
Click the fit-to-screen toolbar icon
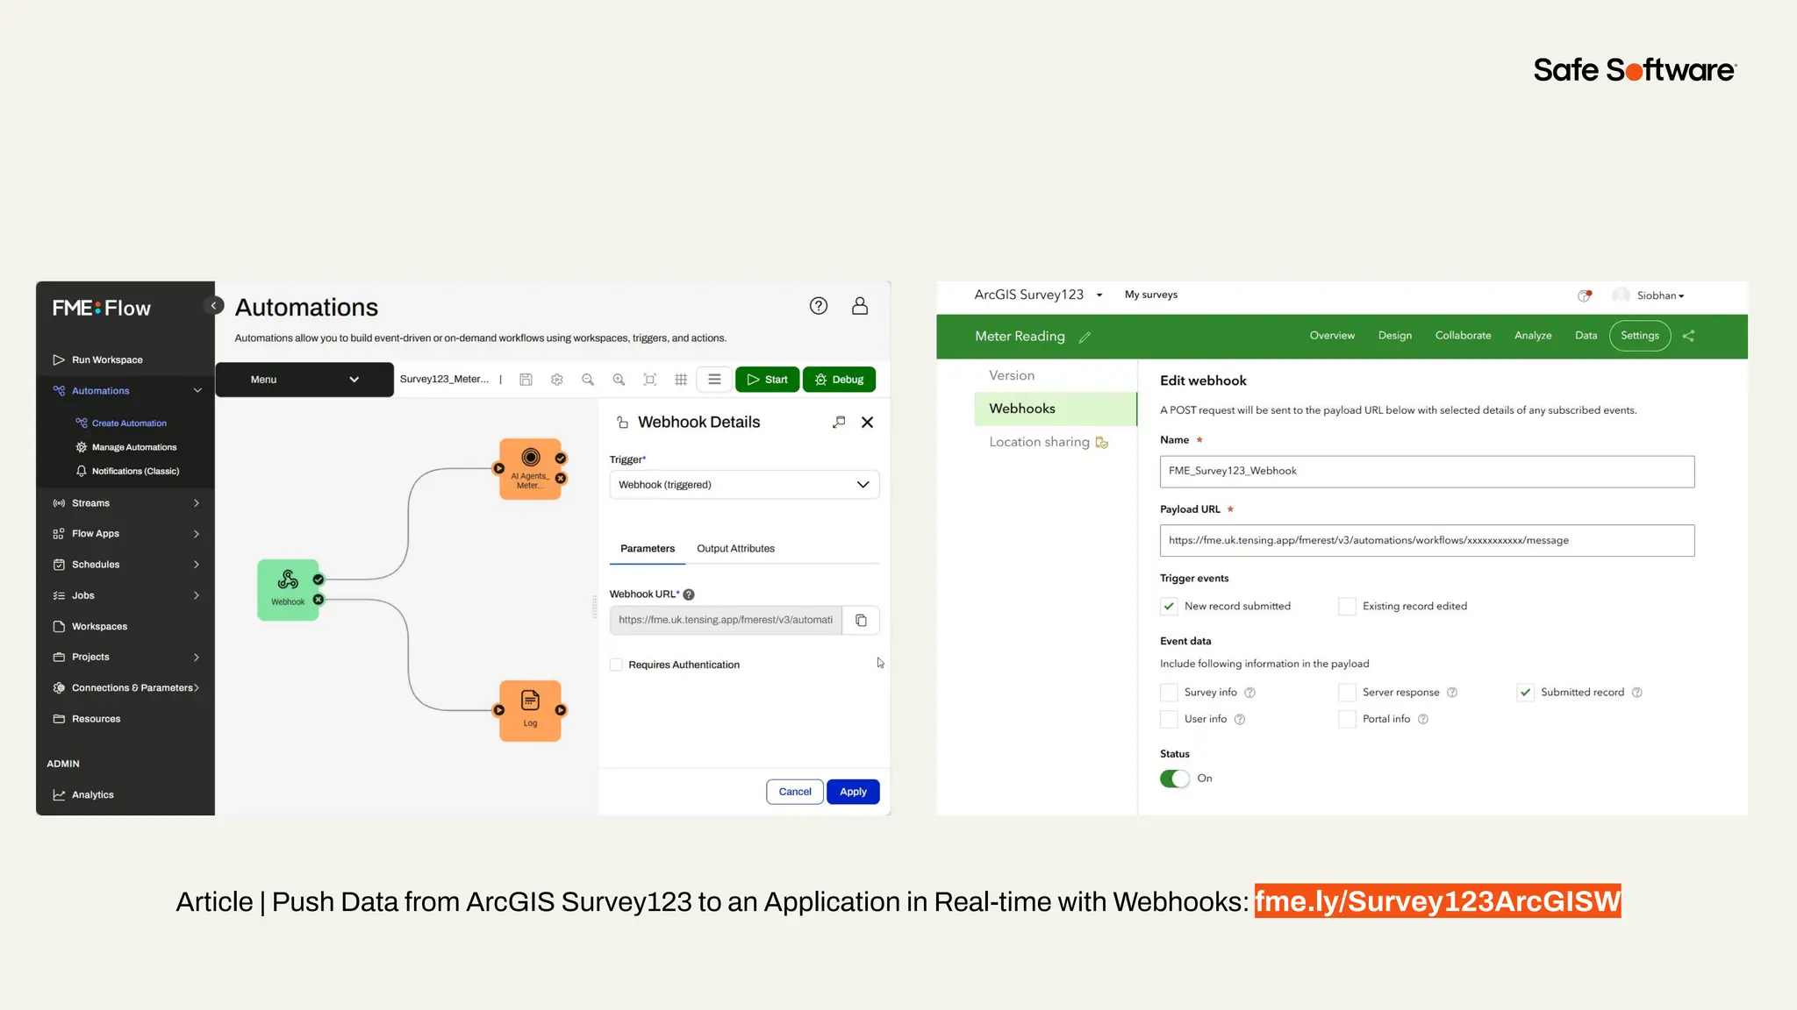click(650, 380)
